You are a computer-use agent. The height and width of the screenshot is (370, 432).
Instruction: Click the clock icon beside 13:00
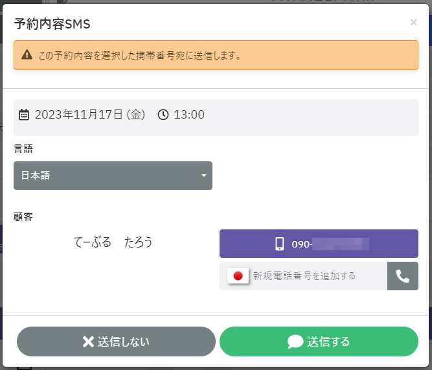pos(163,115)
